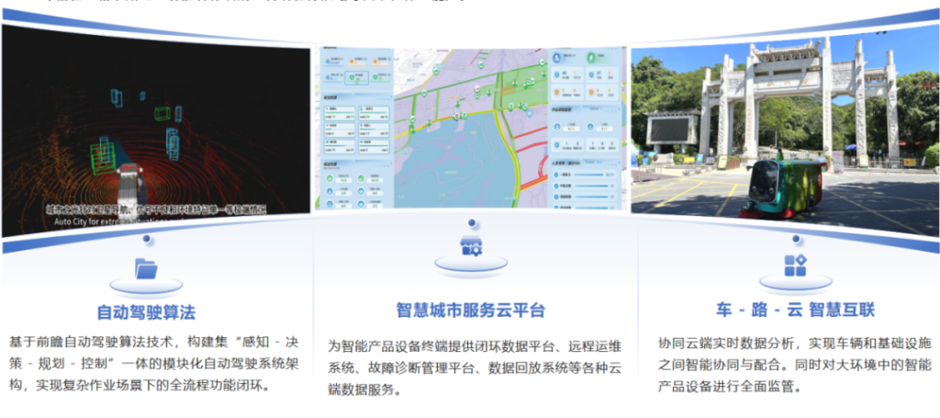Click the vehicle-road-cloud description paragraph
The height and width of the screenshot is (418, 940).
tap(794, 365)
